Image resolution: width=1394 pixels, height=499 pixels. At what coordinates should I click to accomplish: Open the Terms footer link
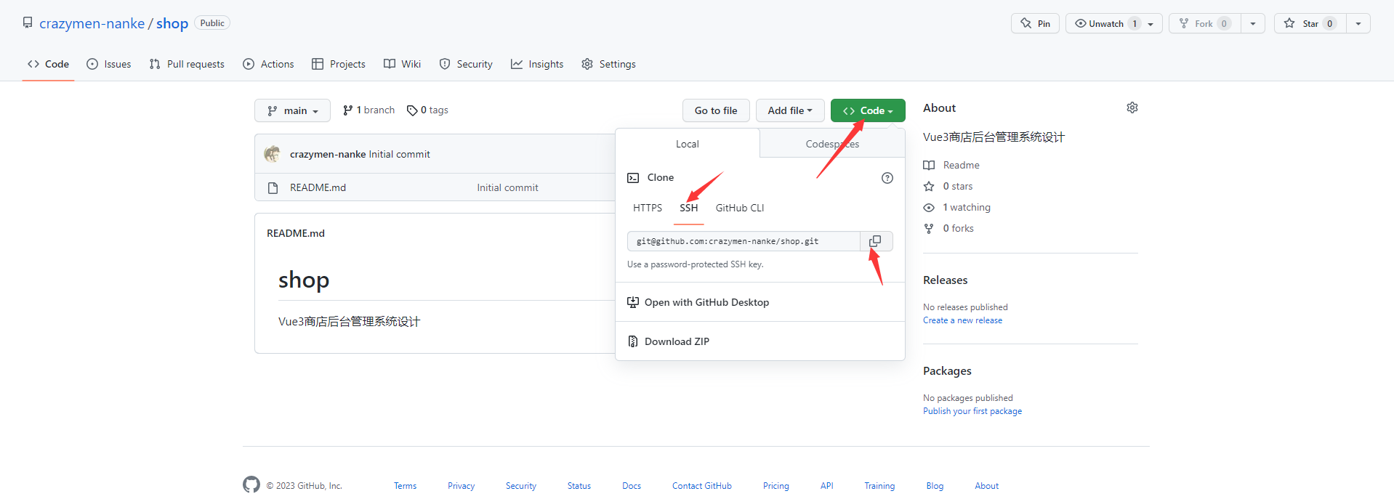pos(406,486)
